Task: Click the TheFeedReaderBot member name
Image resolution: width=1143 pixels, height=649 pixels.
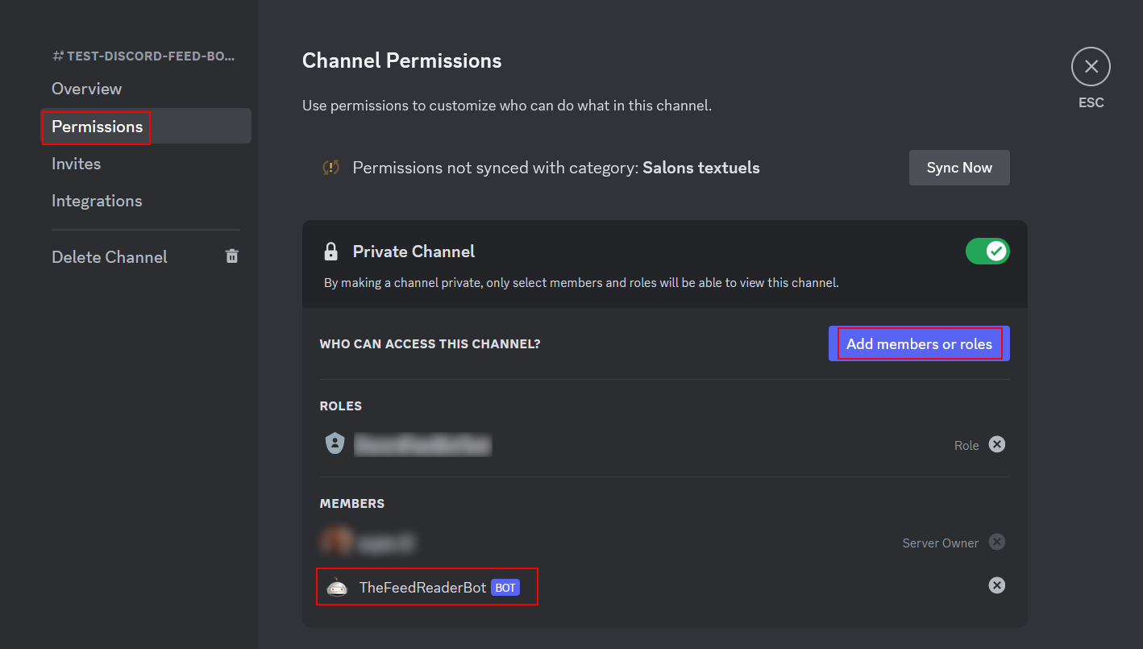Action: pos(422,588)
